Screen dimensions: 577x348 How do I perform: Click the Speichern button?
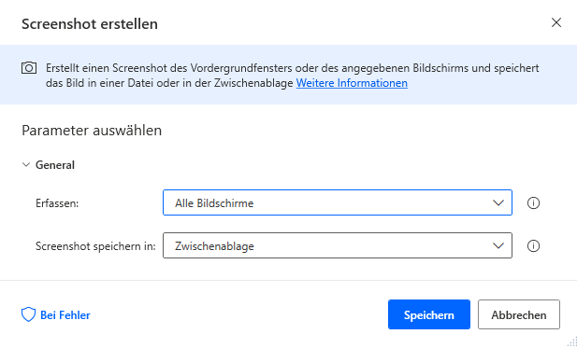coord(429,314)
